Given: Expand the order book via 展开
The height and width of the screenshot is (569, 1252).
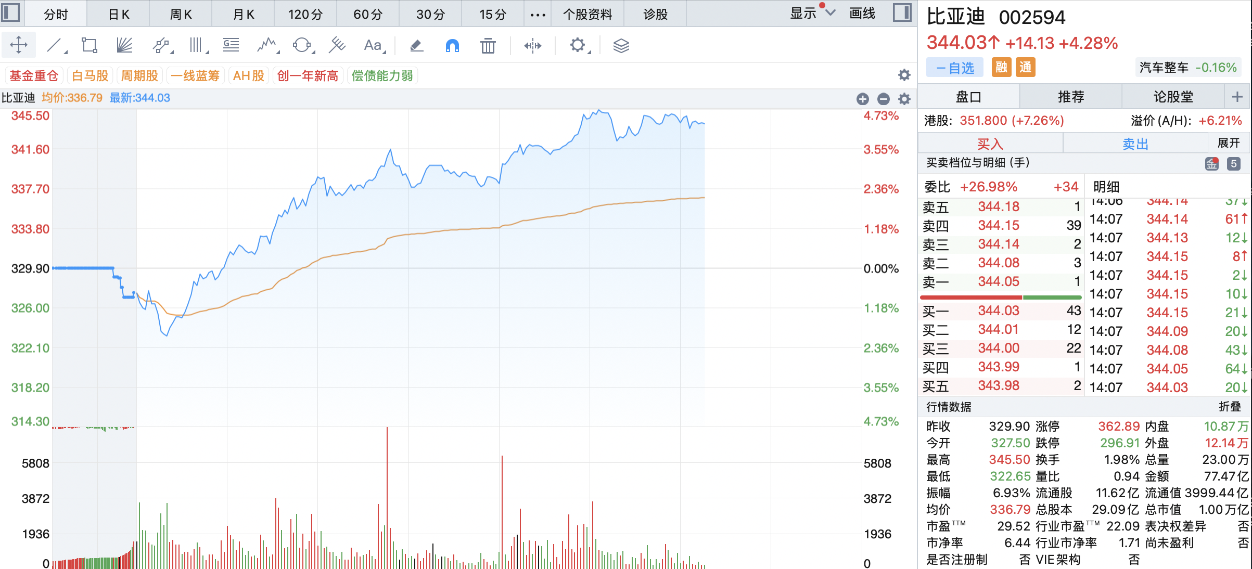Looking at the screenshot, I should pyautogui.click(x=1228, y=142).
